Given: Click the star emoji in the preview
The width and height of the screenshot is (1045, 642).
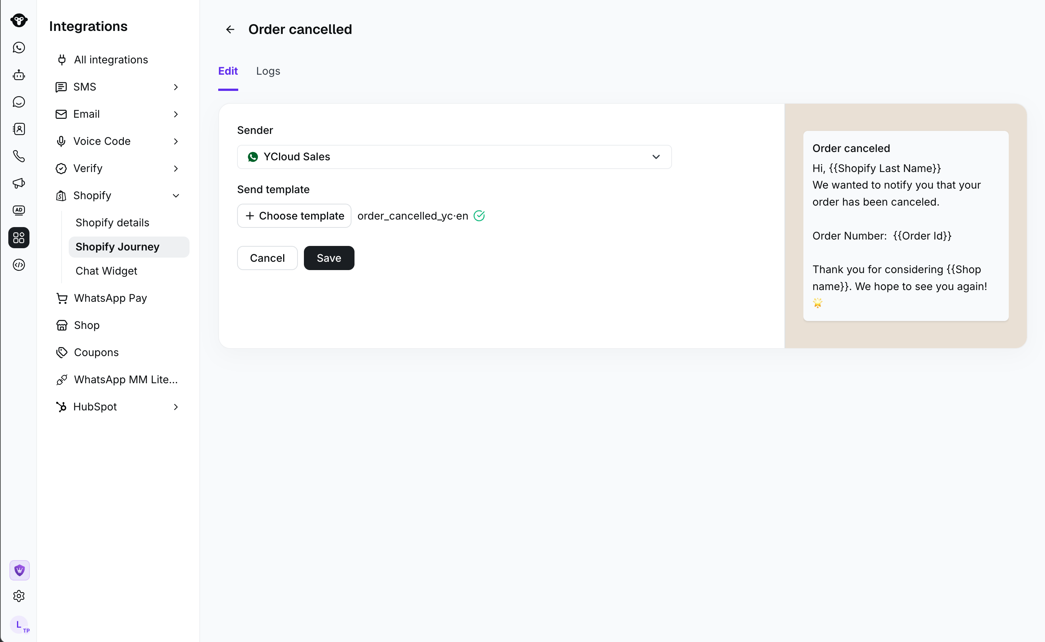Looking at the screenshot, I should tap(817, 302).
